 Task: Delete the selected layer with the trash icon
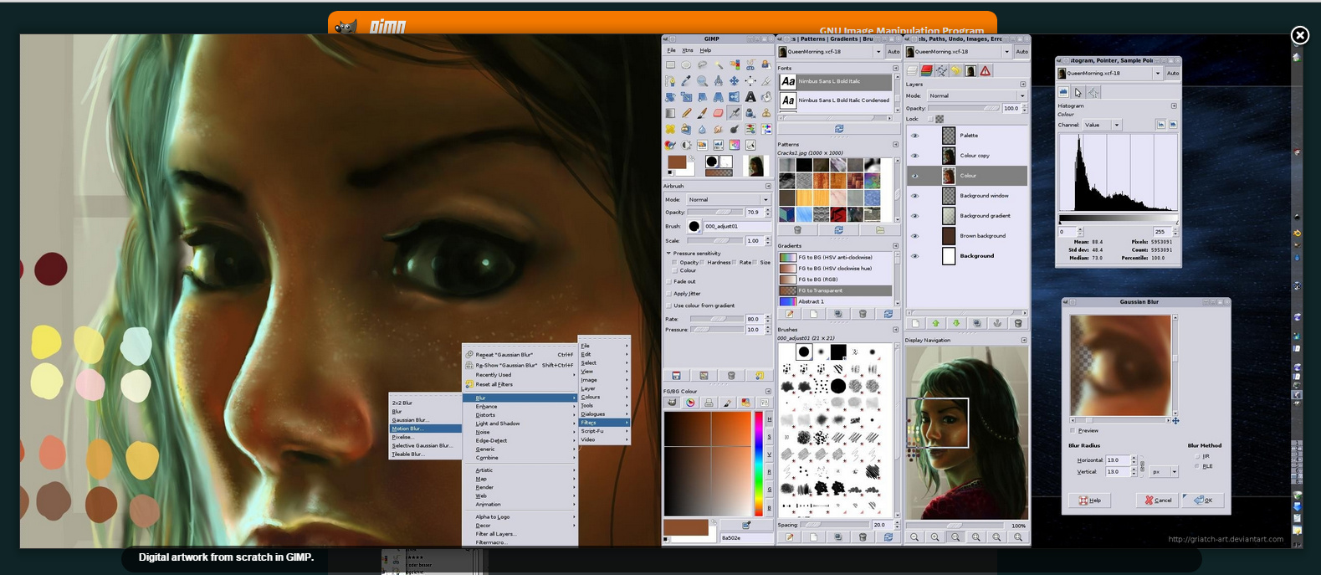pyautogui.click(x=1018, y=323)
